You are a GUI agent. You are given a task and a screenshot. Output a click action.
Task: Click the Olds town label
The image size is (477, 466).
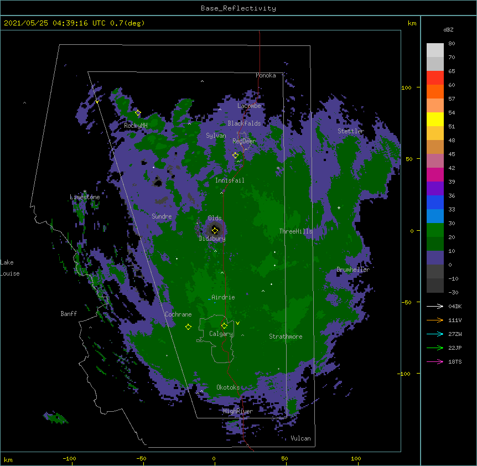coord(215,218)
